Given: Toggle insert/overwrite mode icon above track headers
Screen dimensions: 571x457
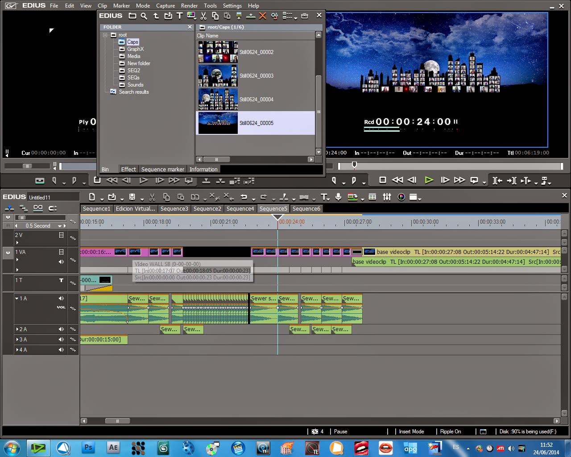Looking at the screenshot, I should tap(9, 208).
